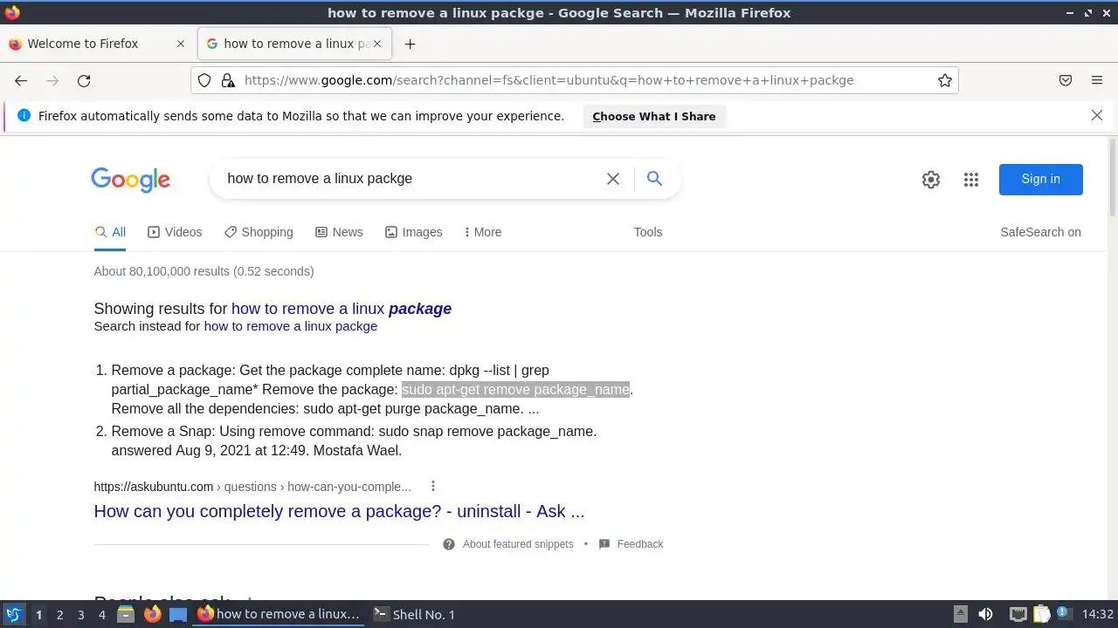Screen dimensions: 1118x628
Task: Click the network tray icon
Action: pyautogui.click(x=1018, y=614)
